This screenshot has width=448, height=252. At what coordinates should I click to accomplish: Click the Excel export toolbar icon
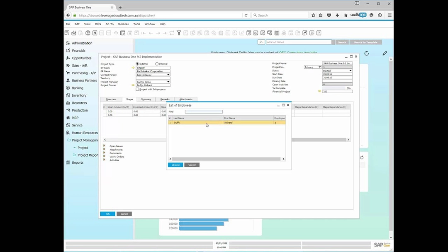click(95, 33)
